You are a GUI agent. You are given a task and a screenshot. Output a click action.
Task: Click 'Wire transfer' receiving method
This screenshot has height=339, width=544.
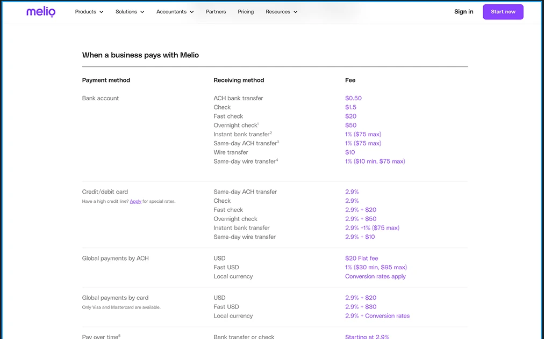(231, 152)
